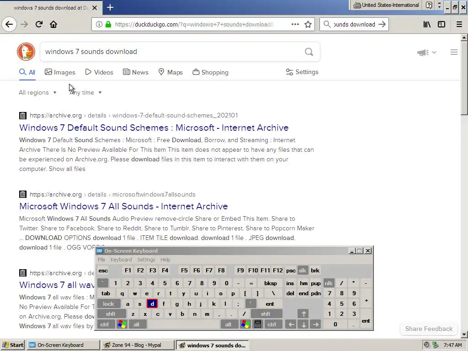Click the down arrow key on keyboard
The height and width of the screenshot is (351, 468).
[x=303, y=324]
